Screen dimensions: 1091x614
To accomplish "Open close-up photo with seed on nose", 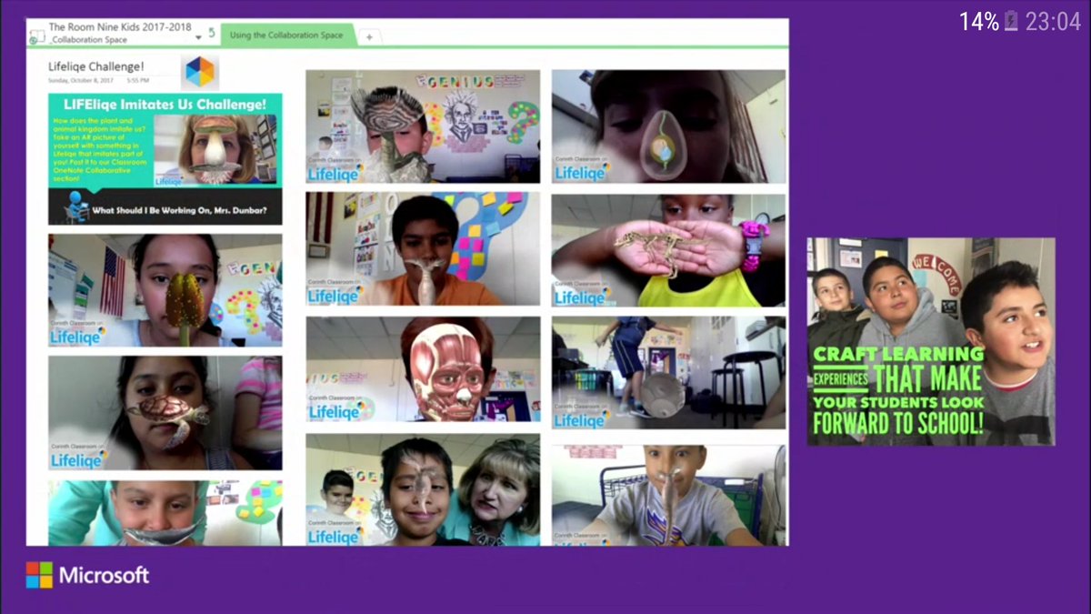I will (x=668, y=126).
